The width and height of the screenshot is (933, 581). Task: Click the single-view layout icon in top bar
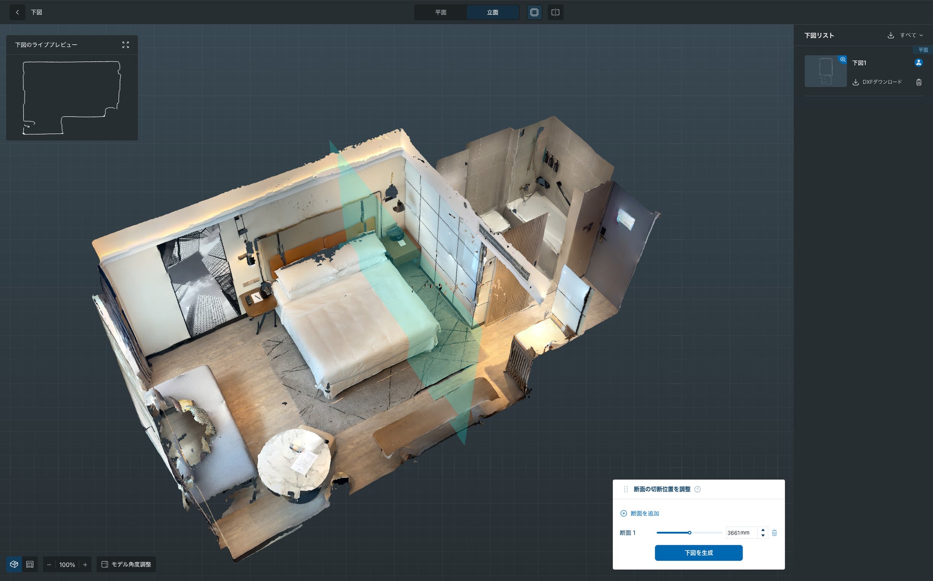coord(534,12)
